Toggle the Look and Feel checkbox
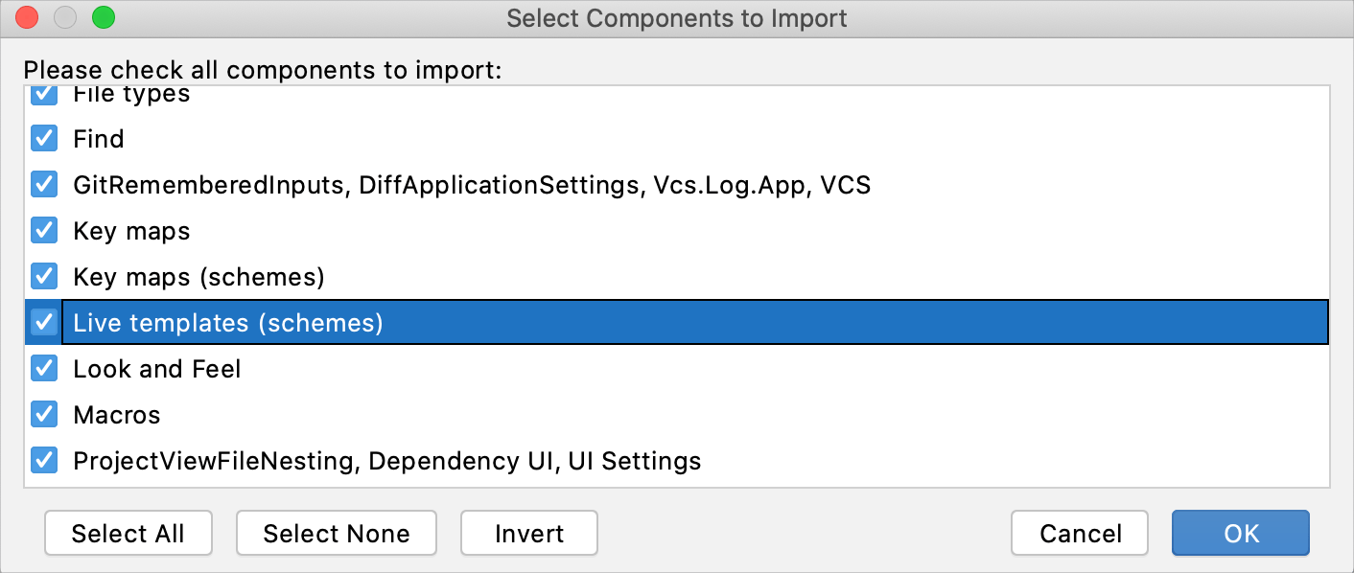1354x573 pixels. (x=43, y=368)
